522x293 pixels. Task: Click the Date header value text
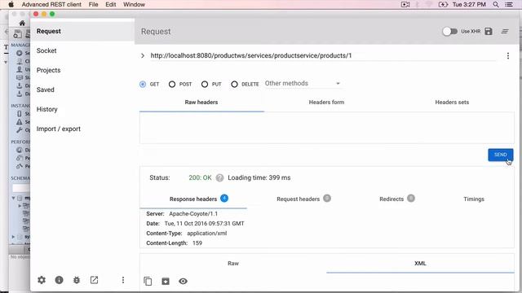204,224
